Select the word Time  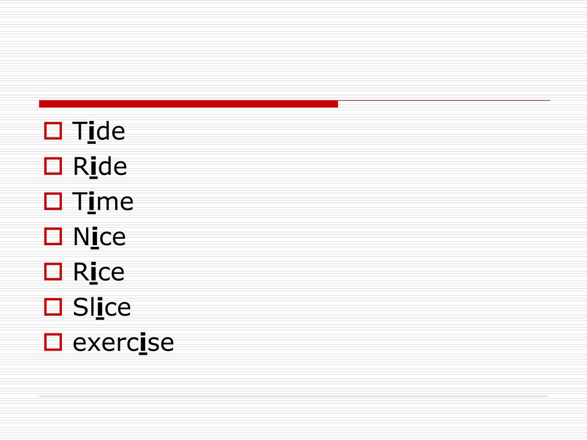click(103, 202)
